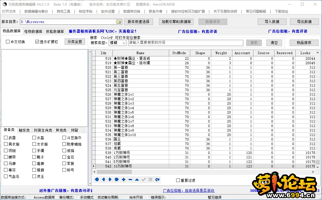Refresh data with the curved arrow icon
The image size is (322, 200).
click(157, 180)
